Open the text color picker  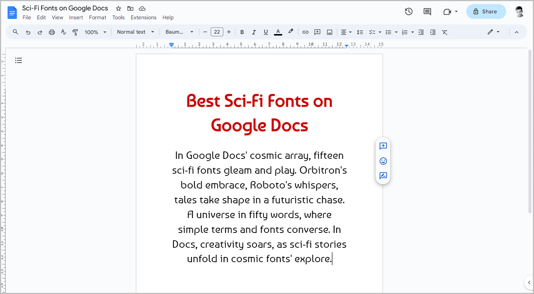coord(278,32)
